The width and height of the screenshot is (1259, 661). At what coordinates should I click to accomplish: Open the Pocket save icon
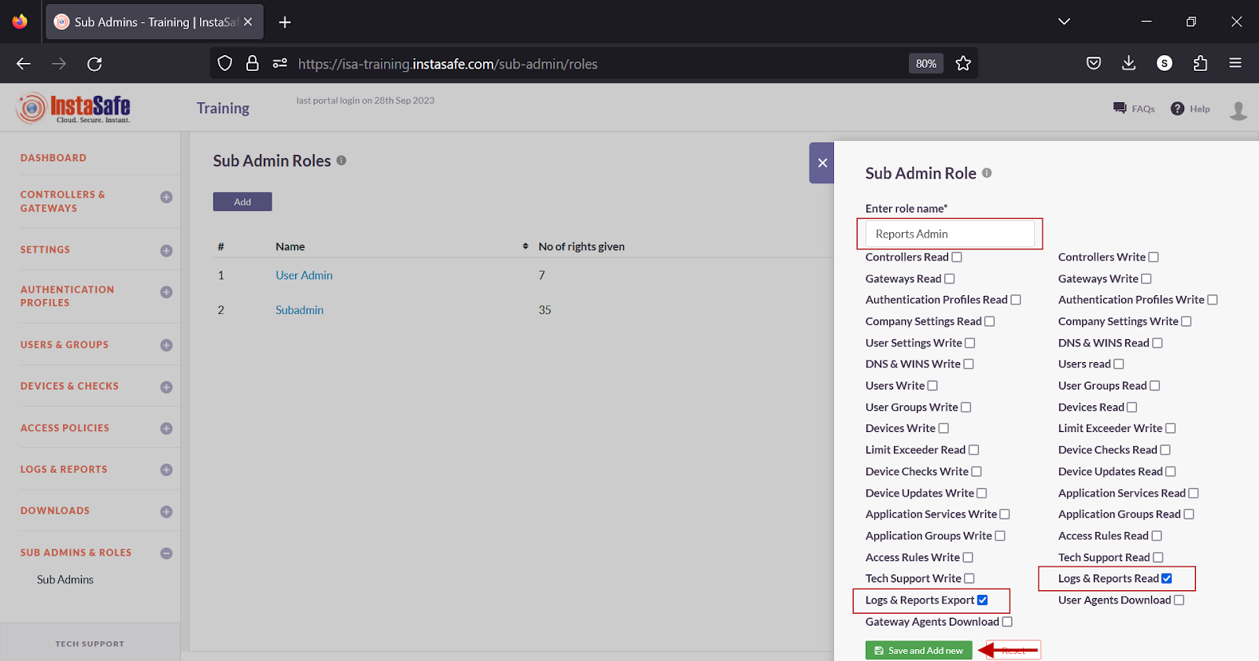point(1094,64)
